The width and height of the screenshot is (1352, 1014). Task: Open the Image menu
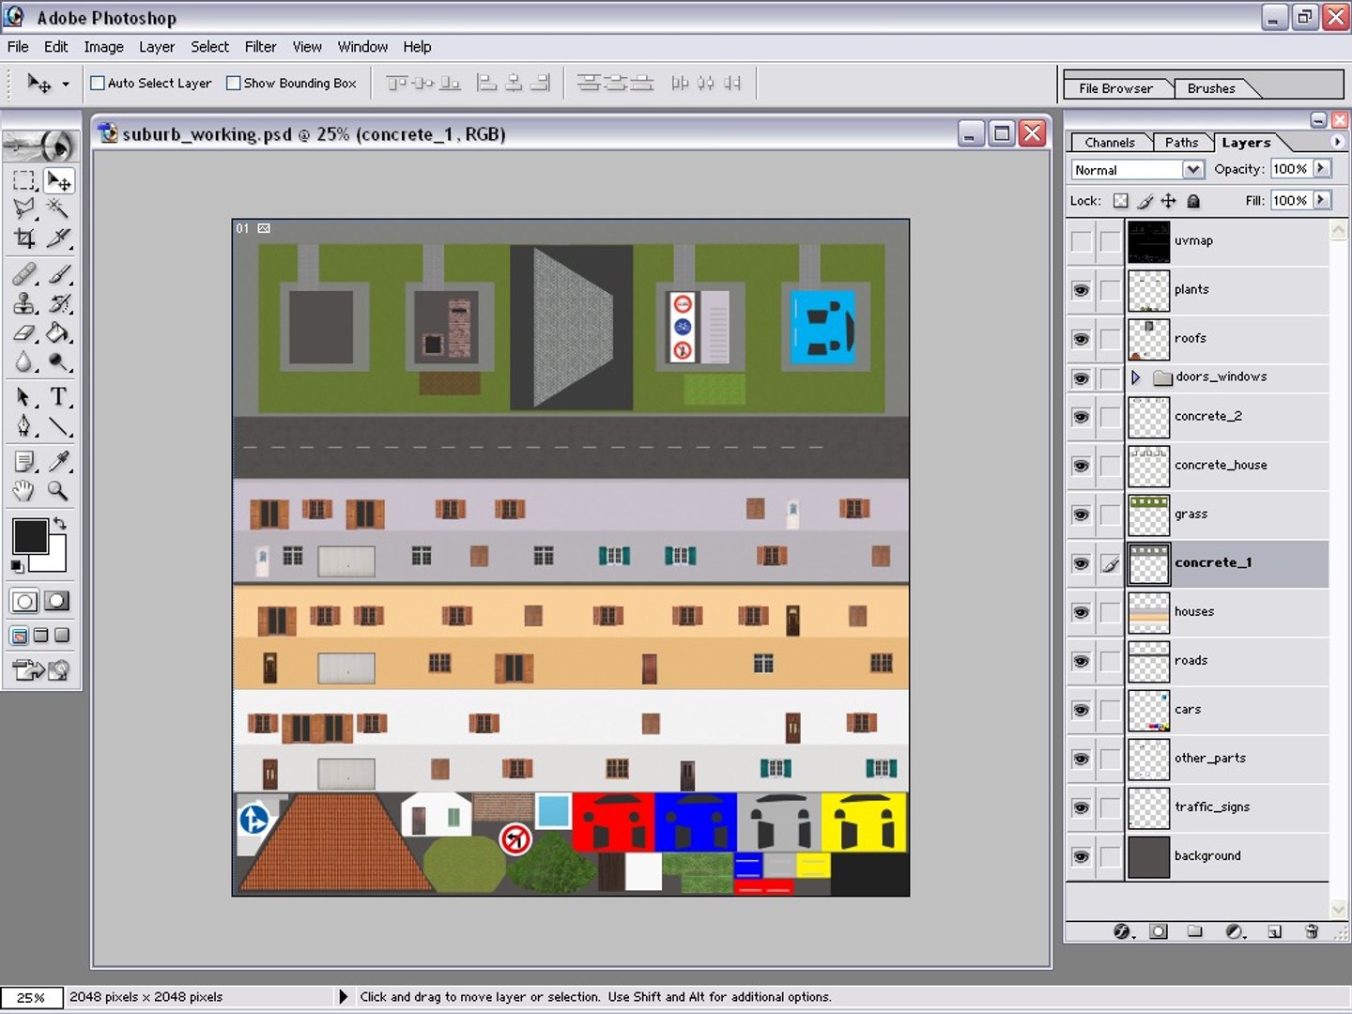coord(103,47)
